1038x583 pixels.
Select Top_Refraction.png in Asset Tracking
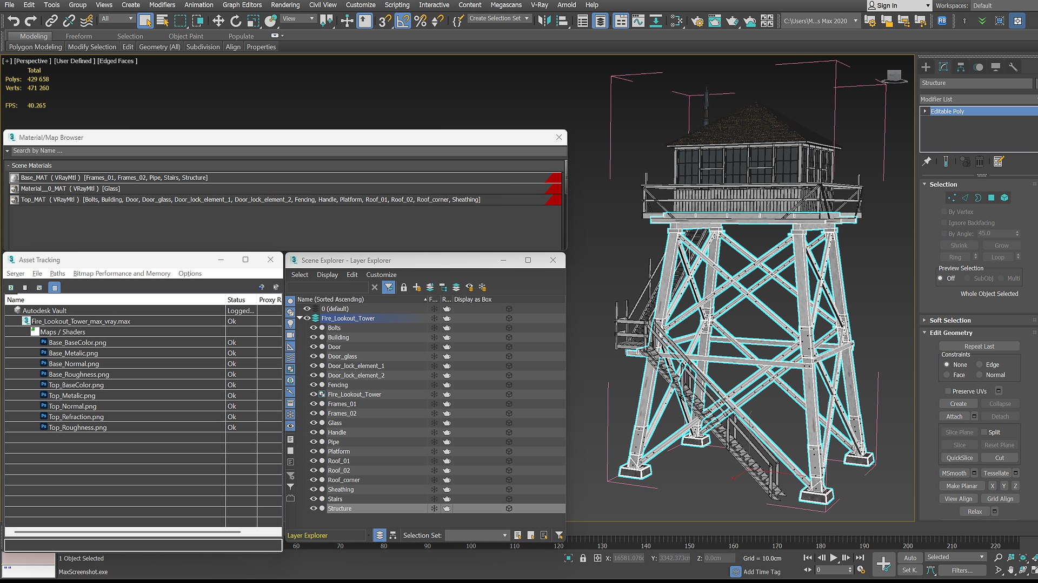(76, 417)
